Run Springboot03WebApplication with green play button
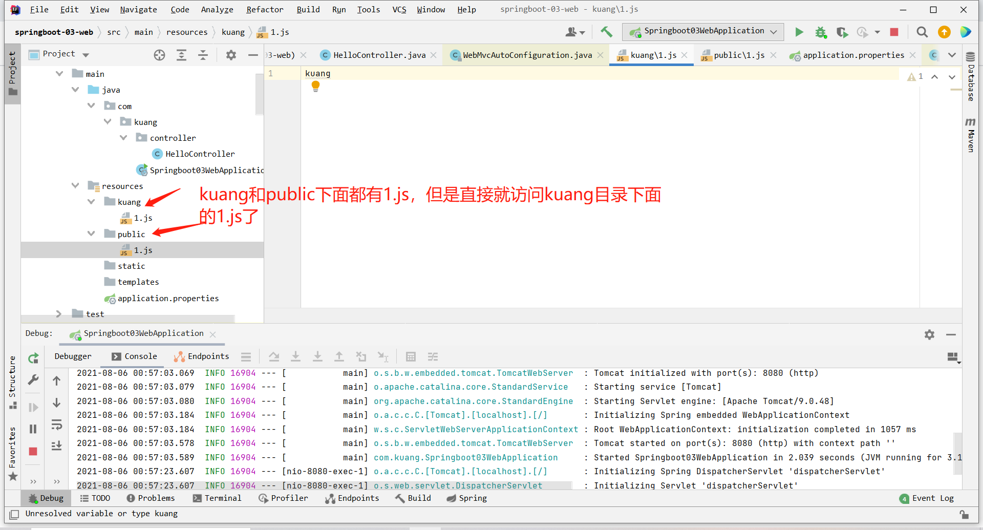This screenshot has height=530, width=983. [x=799, y=32]
